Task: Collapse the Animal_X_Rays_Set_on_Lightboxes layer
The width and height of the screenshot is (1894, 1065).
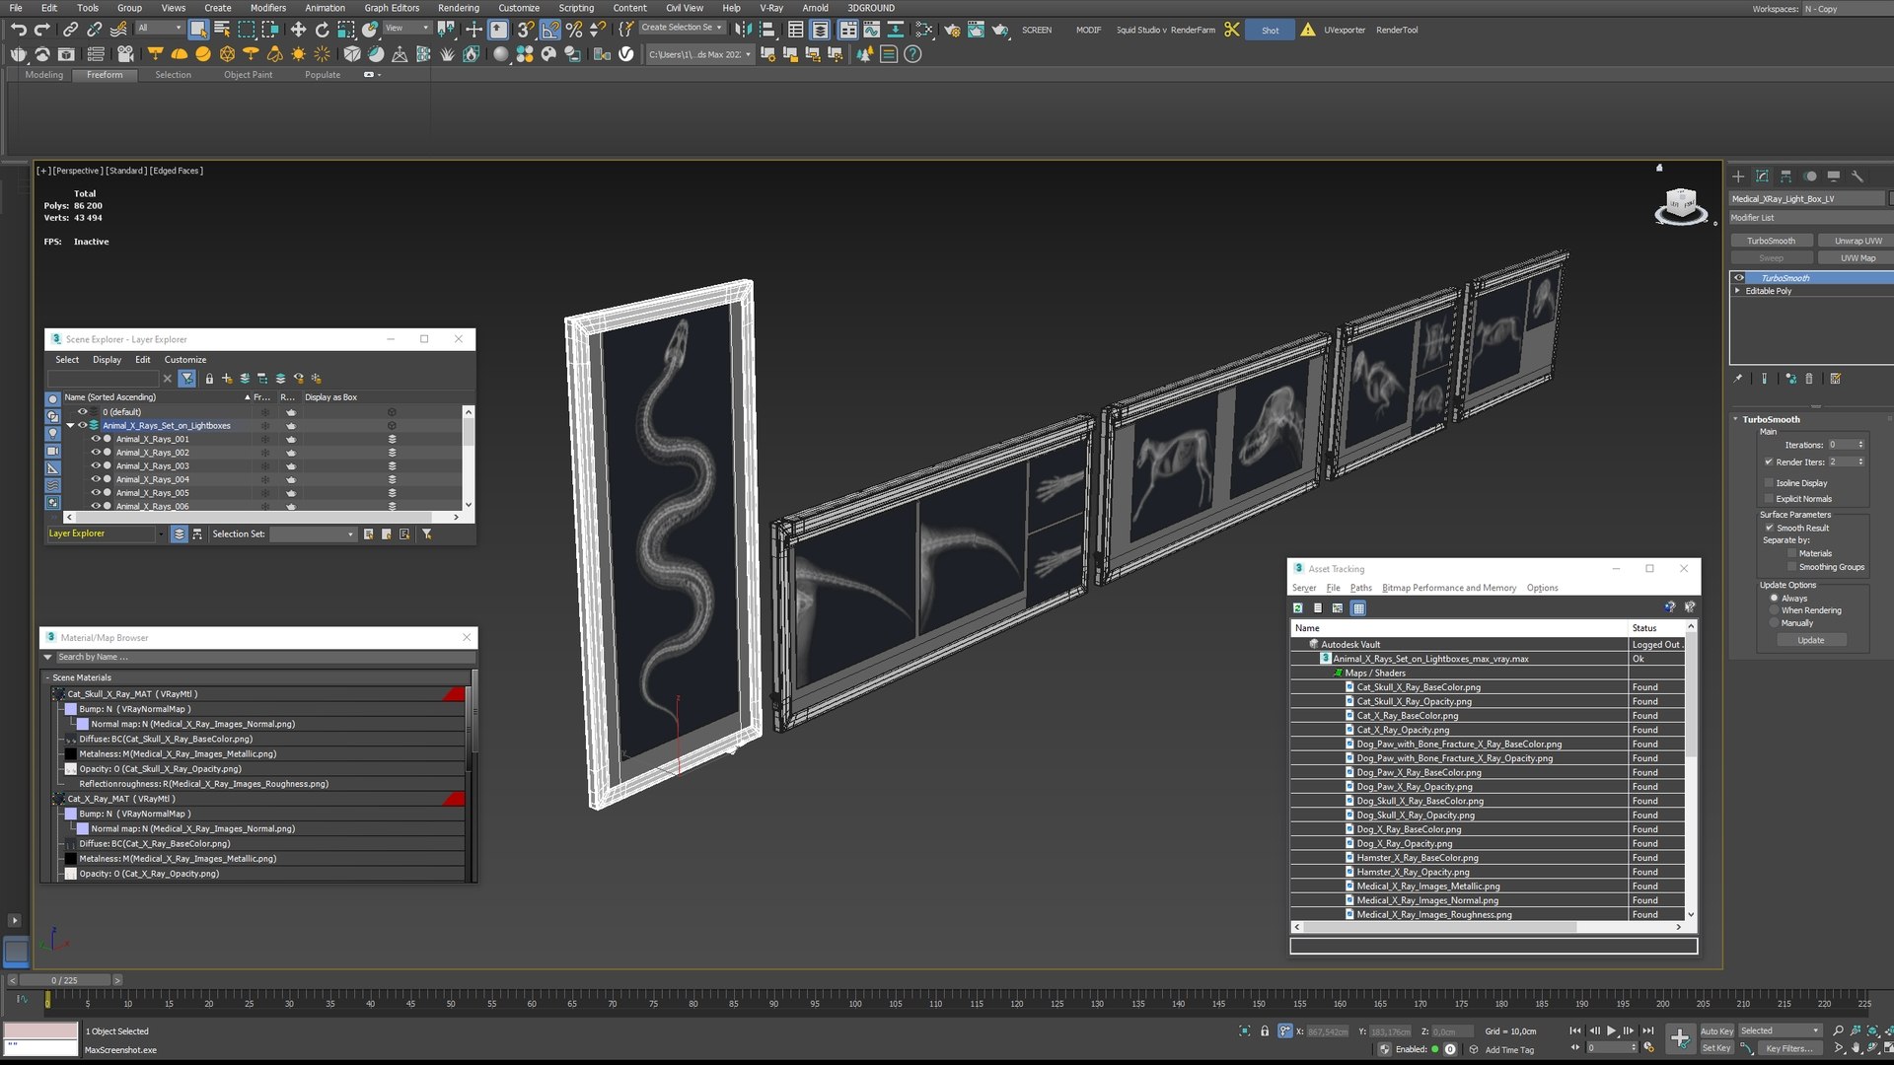Action: click(x=70, y=426)
